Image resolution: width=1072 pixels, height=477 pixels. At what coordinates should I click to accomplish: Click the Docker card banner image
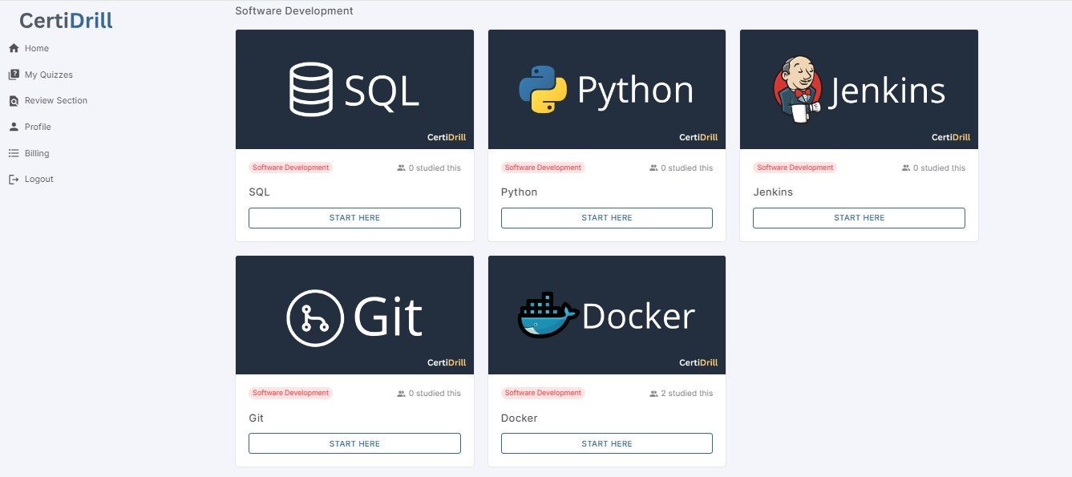[x=607, y=315]
